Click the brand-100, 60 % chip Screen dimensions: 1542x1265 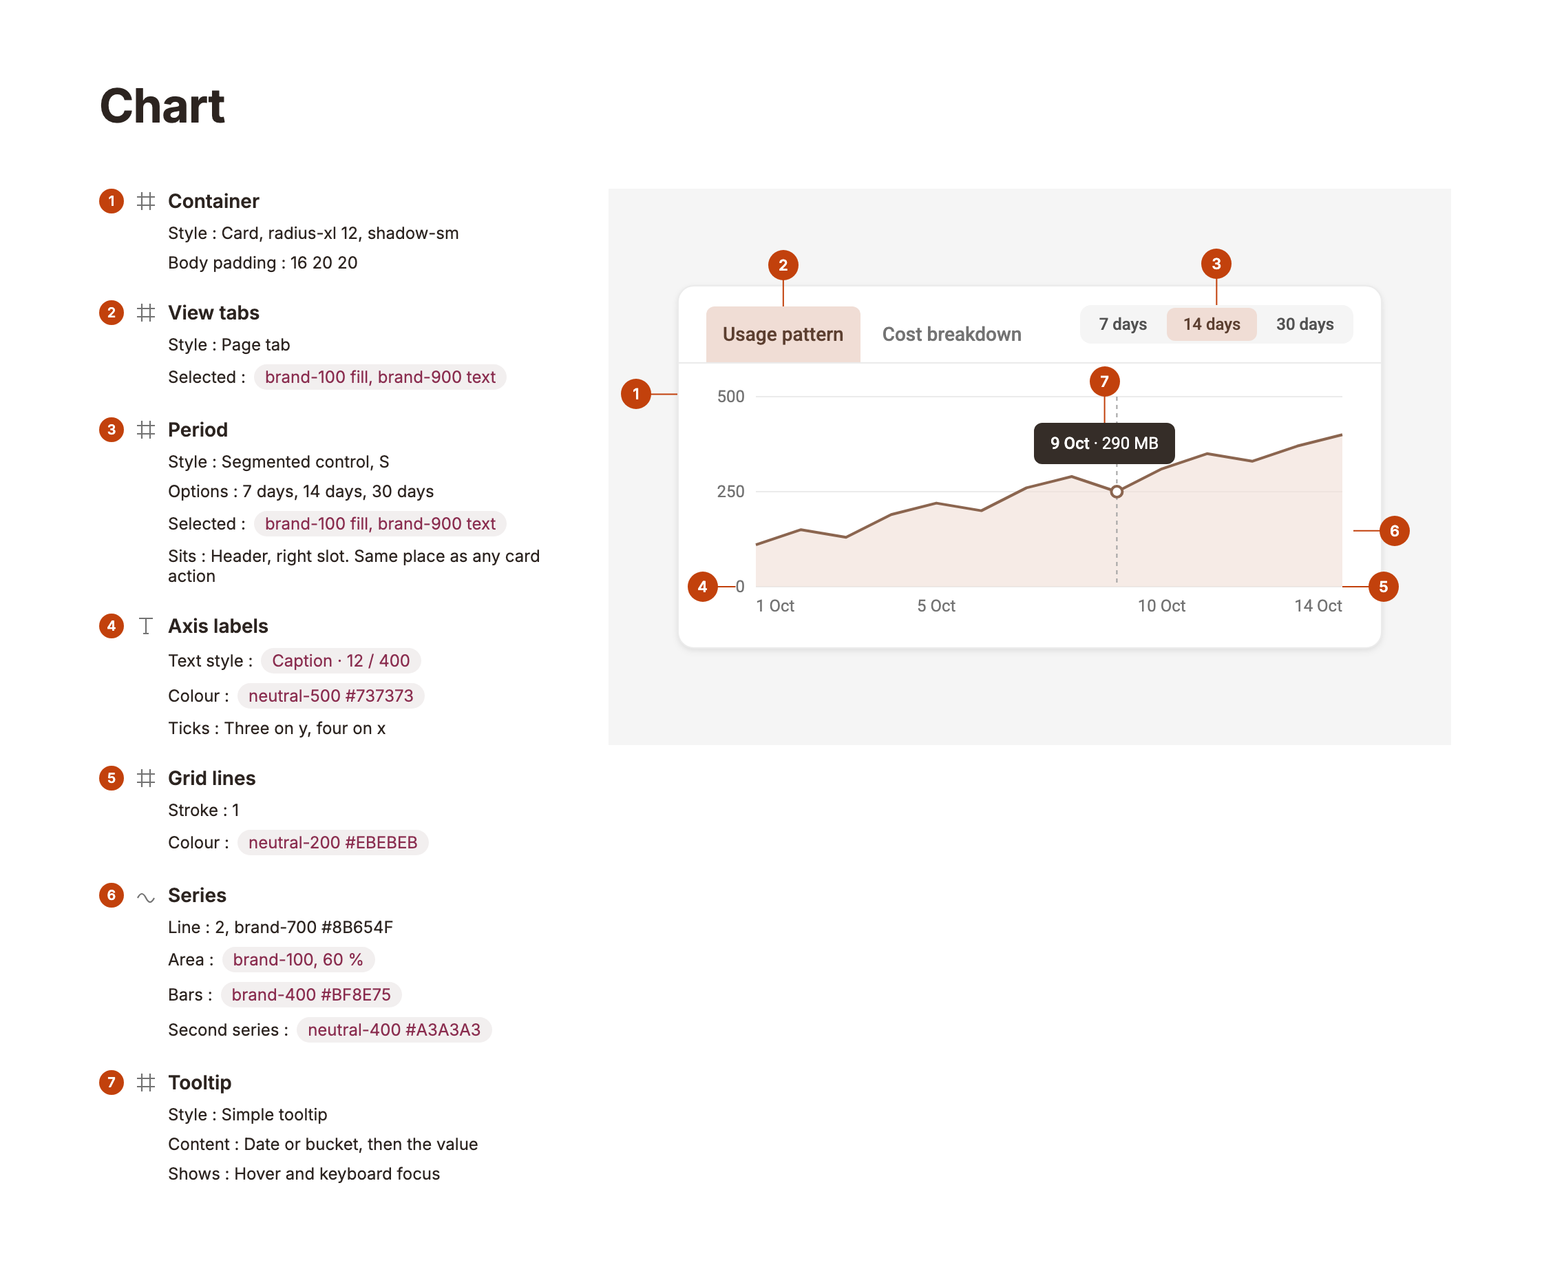coord(298,959)
